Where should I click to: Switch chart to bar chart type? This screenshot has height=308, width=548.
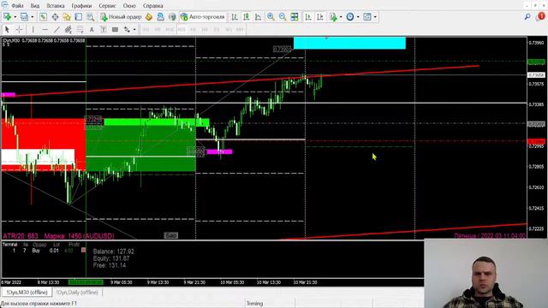click(x=235, y=17)
